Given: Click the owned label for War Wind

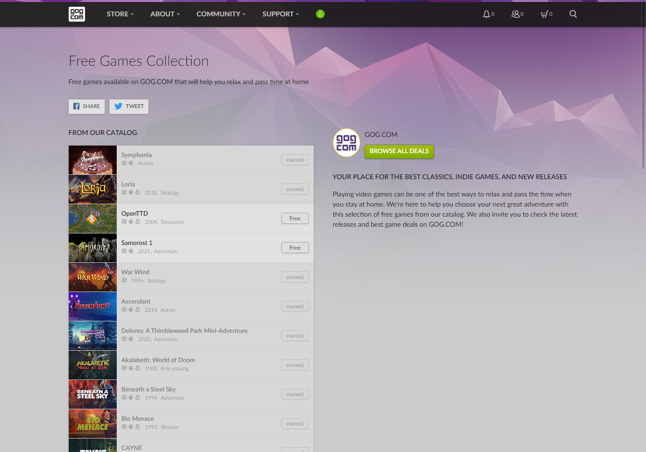Looking at the screenshot, I should 295,277.
